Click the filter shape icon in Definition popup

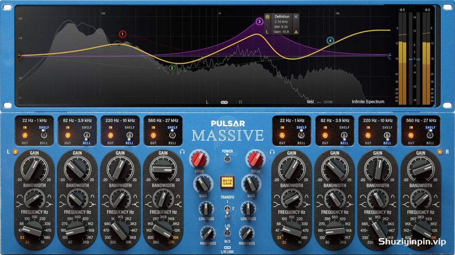pyautogui.click(x=296, y=32)
